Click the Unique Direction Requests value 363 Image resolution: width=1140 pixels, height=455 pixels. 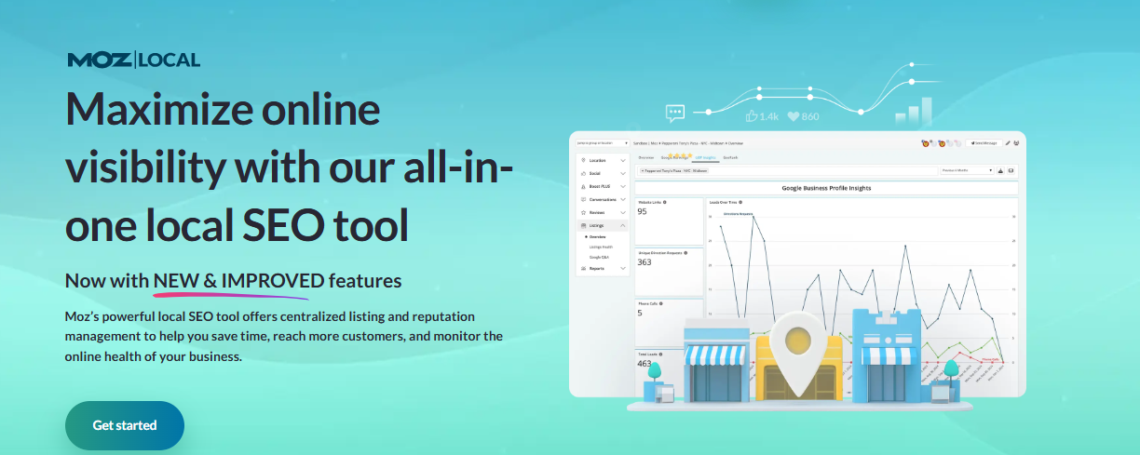pyautogui.click(x=644, y=261)
